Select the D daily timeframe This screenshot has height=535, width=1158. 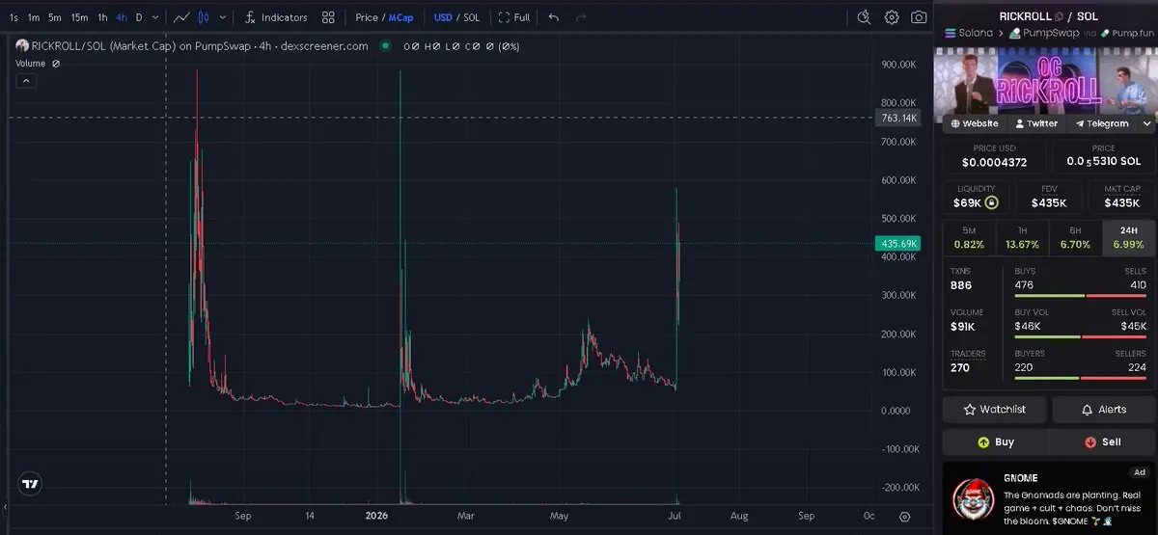tap(139, 17)
